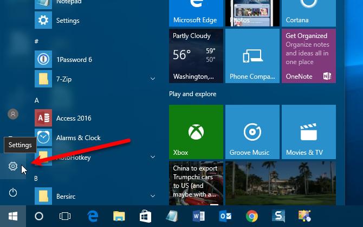Open the Movies & TV tile
The image size is (363, 227).
(x=308, y=131)
